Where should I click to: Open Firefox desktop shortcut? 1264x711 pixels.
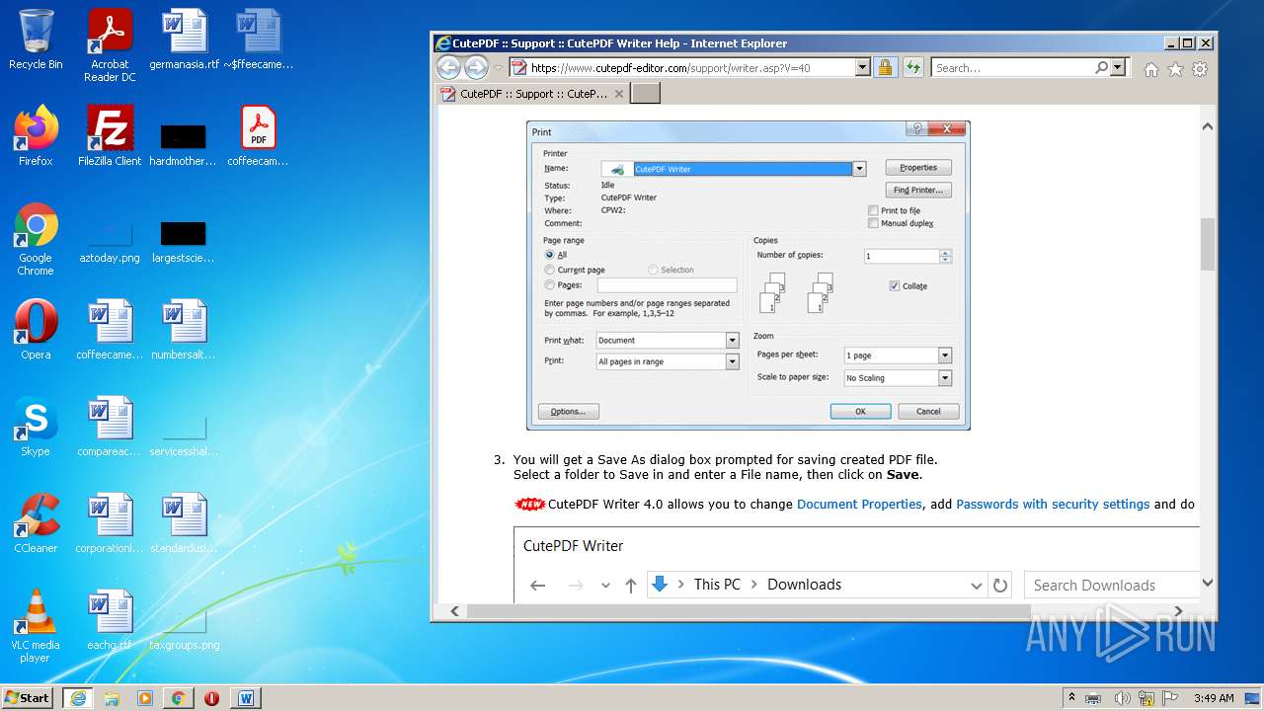point(36,136)
